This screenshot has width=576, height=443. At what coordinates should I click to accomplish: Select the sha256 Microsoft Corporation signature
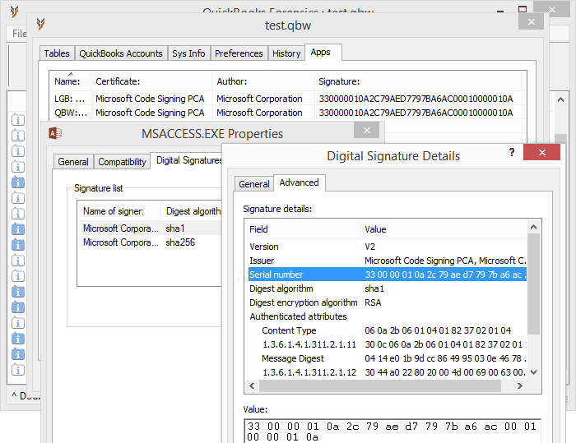click(x=150, y=242)
